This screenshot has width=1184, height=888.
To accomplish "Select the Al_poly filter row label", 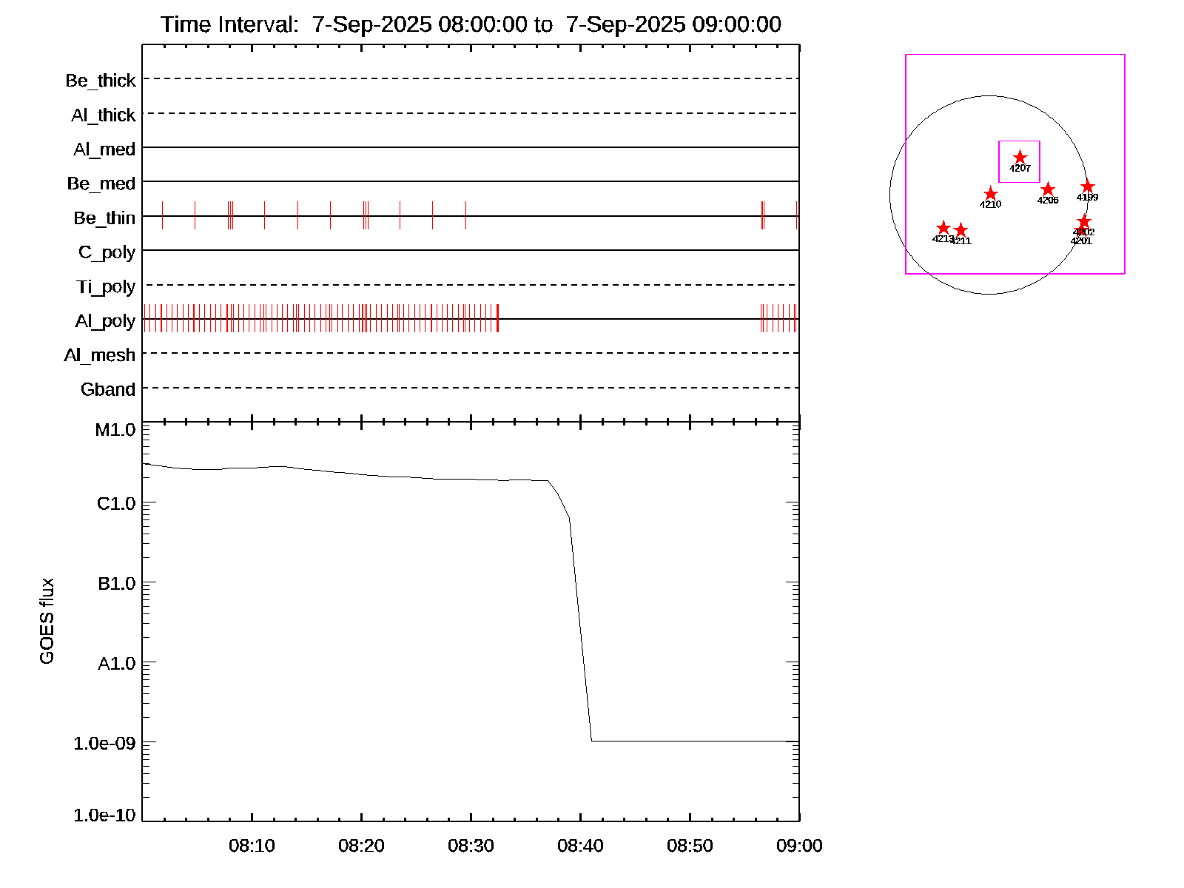I will pyautogui.click(x=105, y=321).
